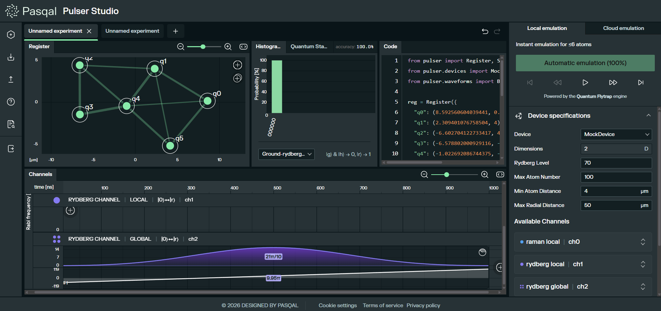Click the Rydberg Level input field
661x311 pixels.
616,163
